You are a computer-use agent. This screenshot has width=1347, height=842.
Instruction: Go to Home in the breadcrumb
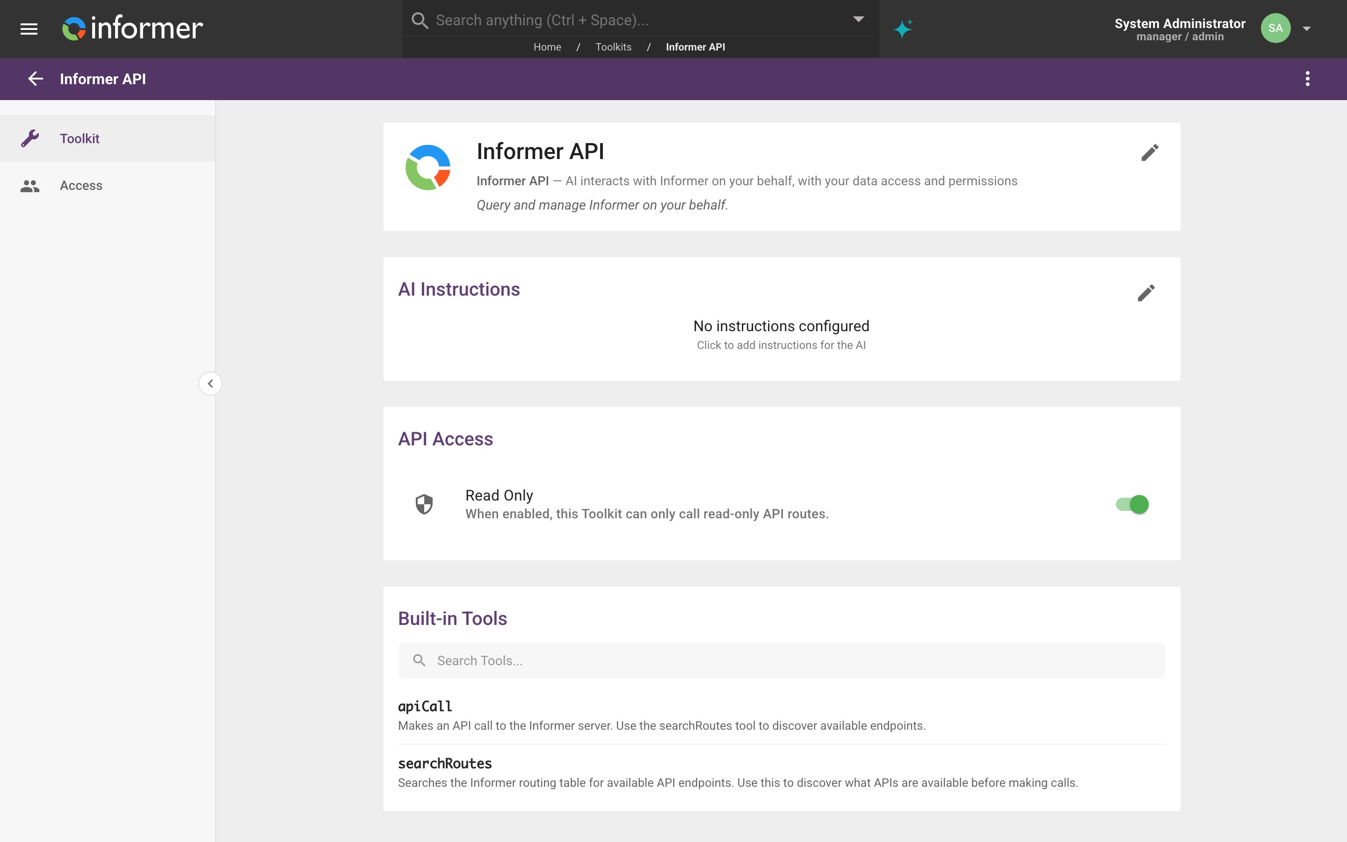(x=547, y=47)
